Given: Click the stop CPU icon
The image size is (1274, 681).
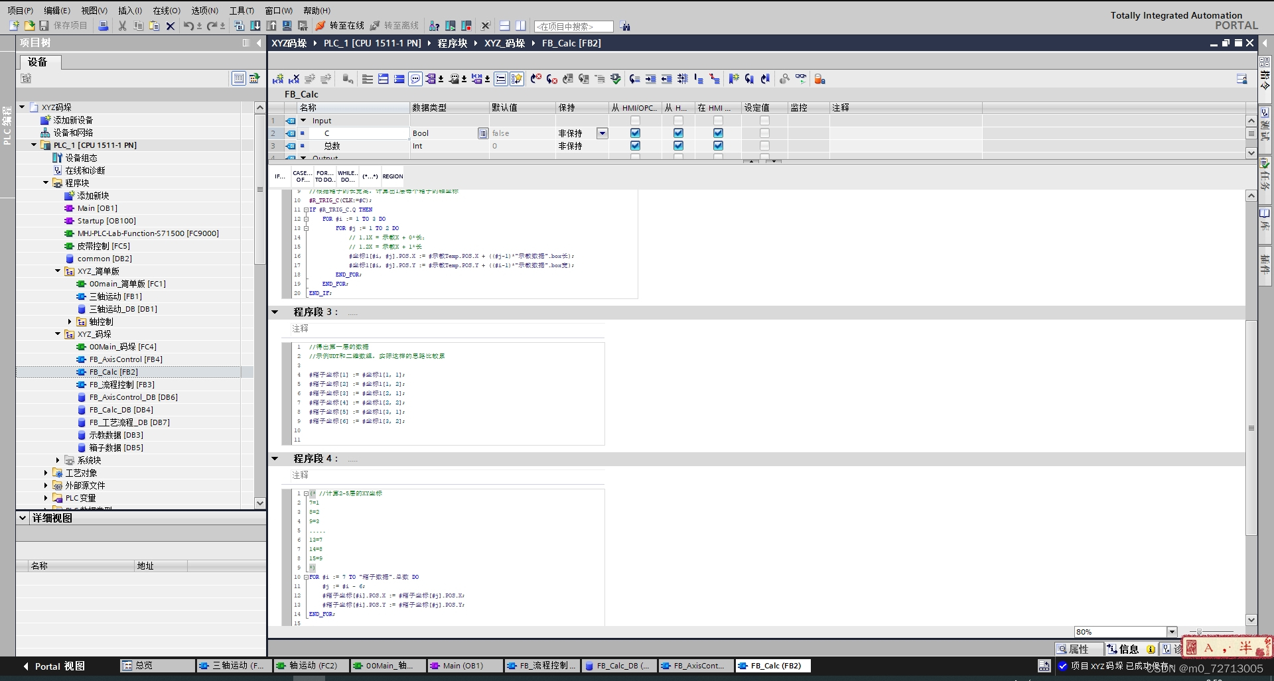Looking at the screenshot, I should tap(466, 26).
